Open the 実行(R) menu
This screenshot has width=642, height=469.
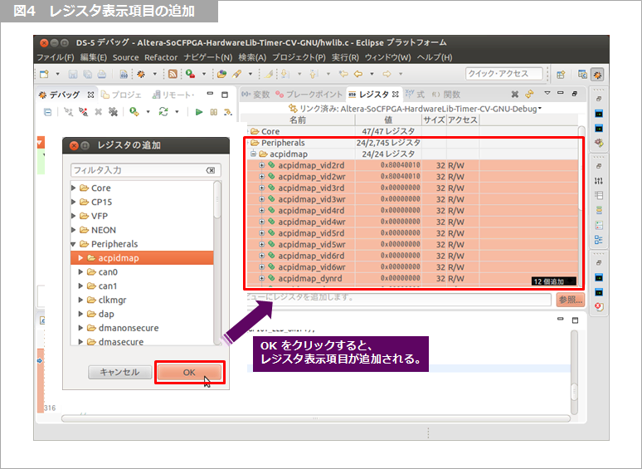(x=345, y=57)
